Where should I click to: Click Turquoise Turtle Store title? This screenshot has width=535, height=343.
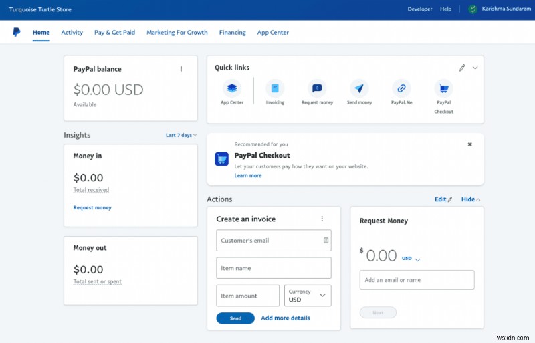(x=40, y=9)
